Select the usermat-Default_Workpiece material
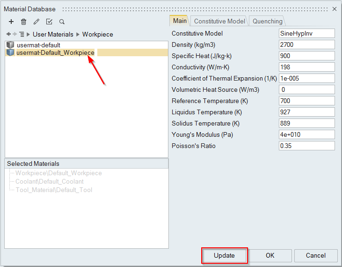 [55, 53]
